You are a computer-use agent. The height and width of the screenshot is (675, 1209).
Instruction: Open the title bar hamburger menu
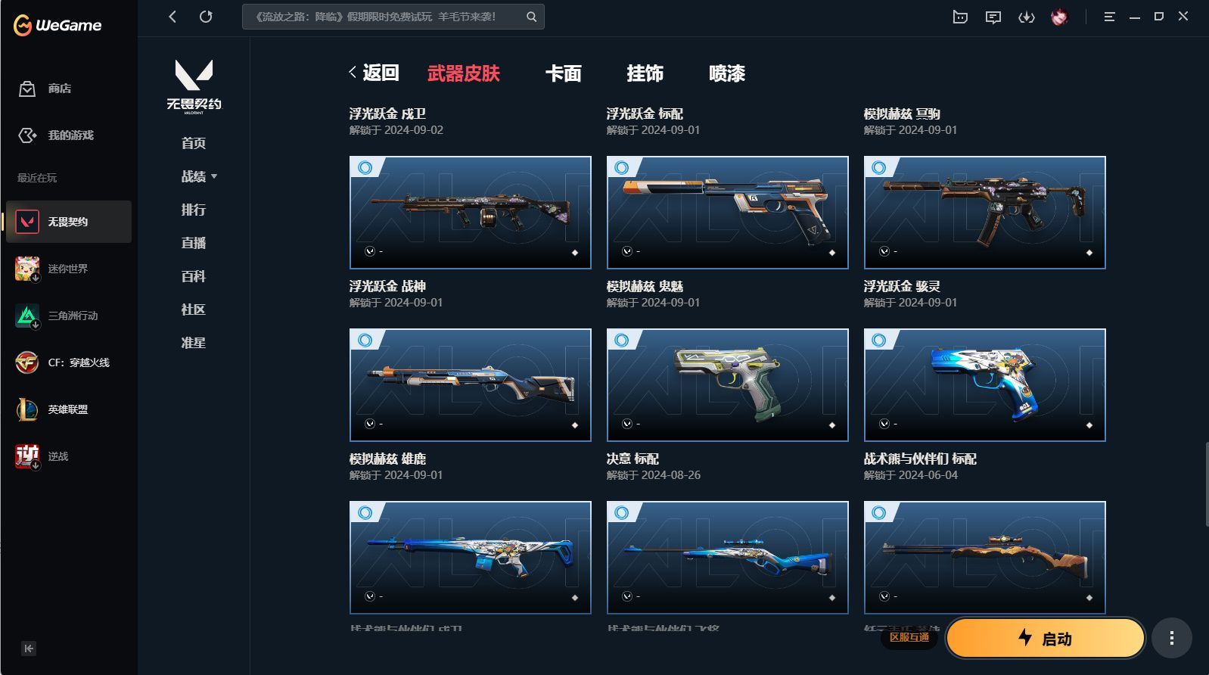[x=1109, y=17]
